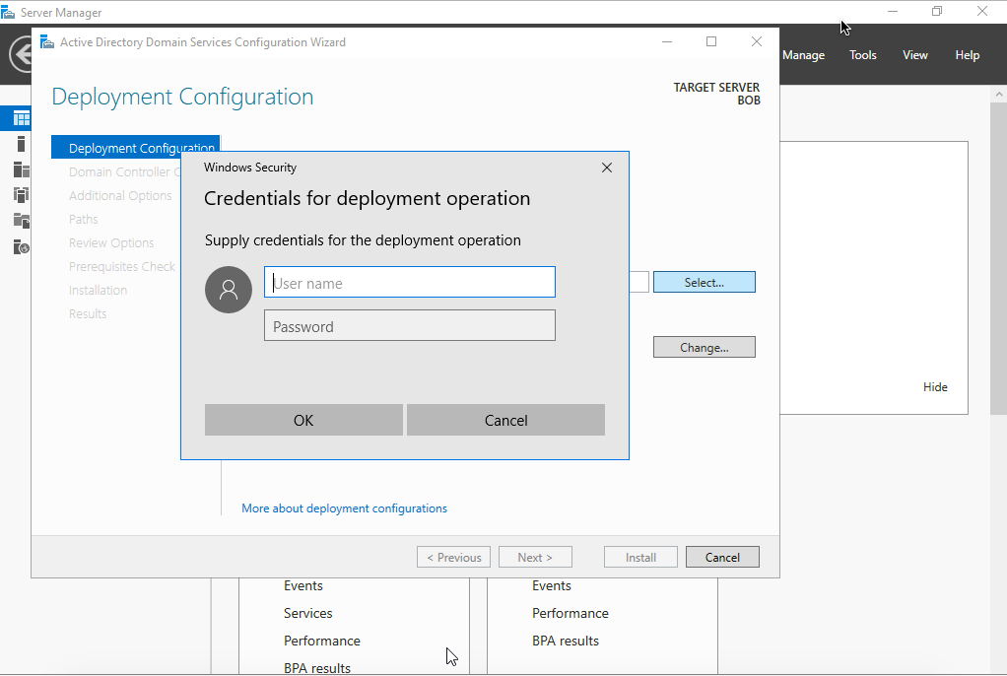Click the Server Manager back arrow button
The height and width of the screenshot is (676, 1007).
(x=21, y=54)
